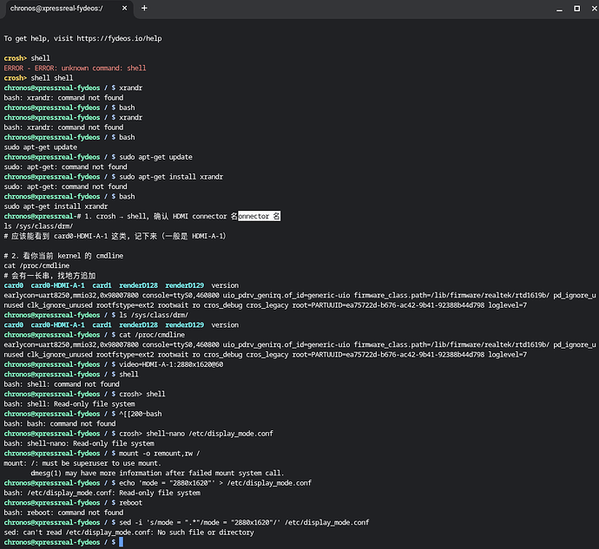Click 'bash: reboot: command not found' line
The height and width of the screenshot is (549, 599).
tap(63, 513)
